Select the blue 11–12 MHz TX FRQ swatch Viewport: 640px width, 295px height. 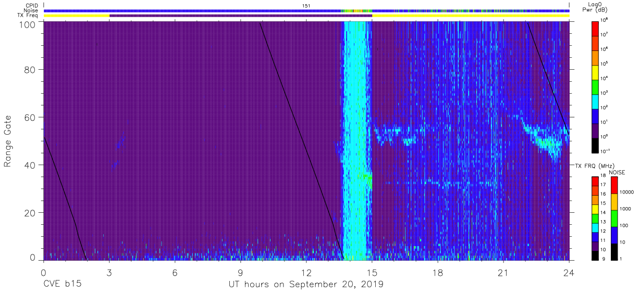click(x=595, y=236)
